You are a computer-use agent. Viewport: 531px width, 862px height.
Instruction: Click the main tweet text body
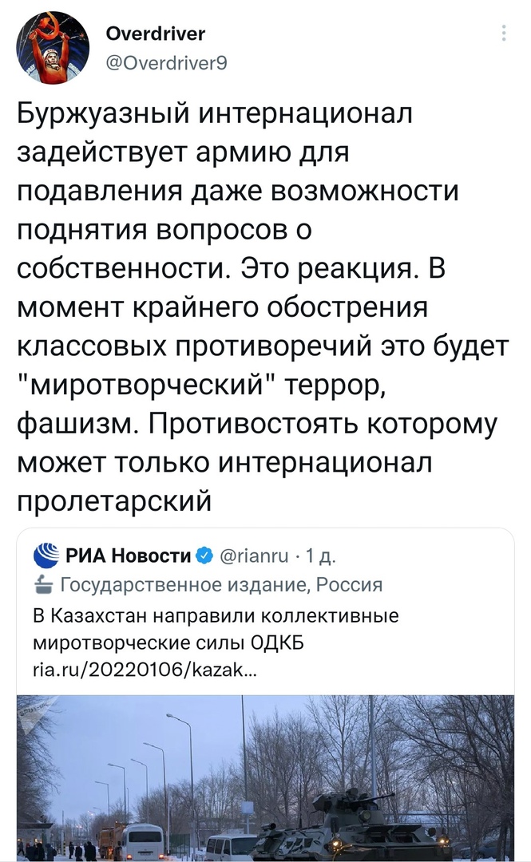pos(263,306)
